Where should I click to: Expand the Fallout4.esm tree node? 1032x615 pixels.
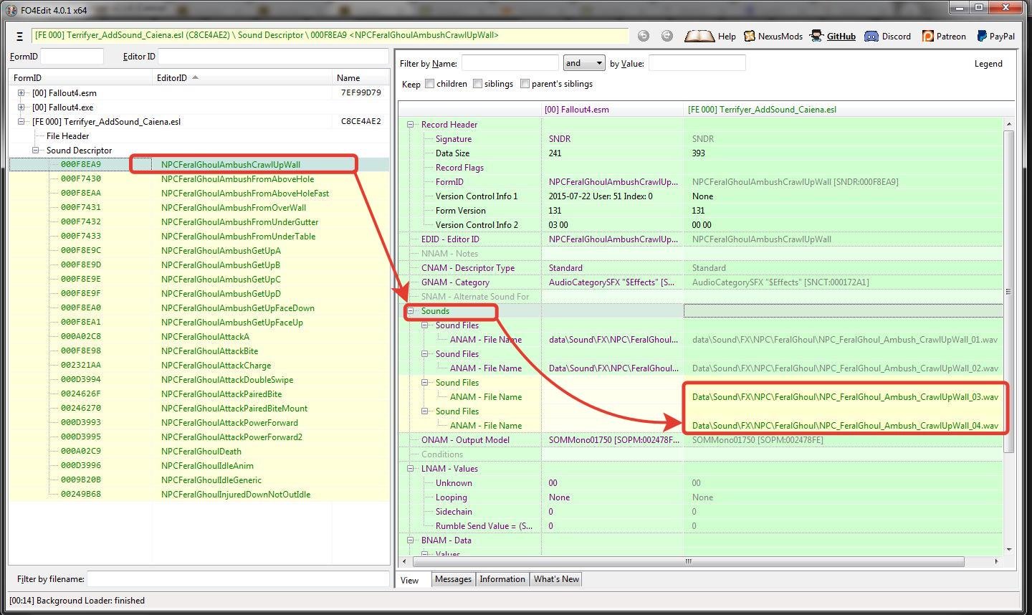(x=21, y=93)
